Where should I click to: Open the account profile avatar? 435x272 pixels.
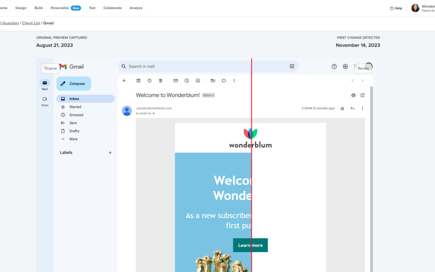tap(415, 8)
